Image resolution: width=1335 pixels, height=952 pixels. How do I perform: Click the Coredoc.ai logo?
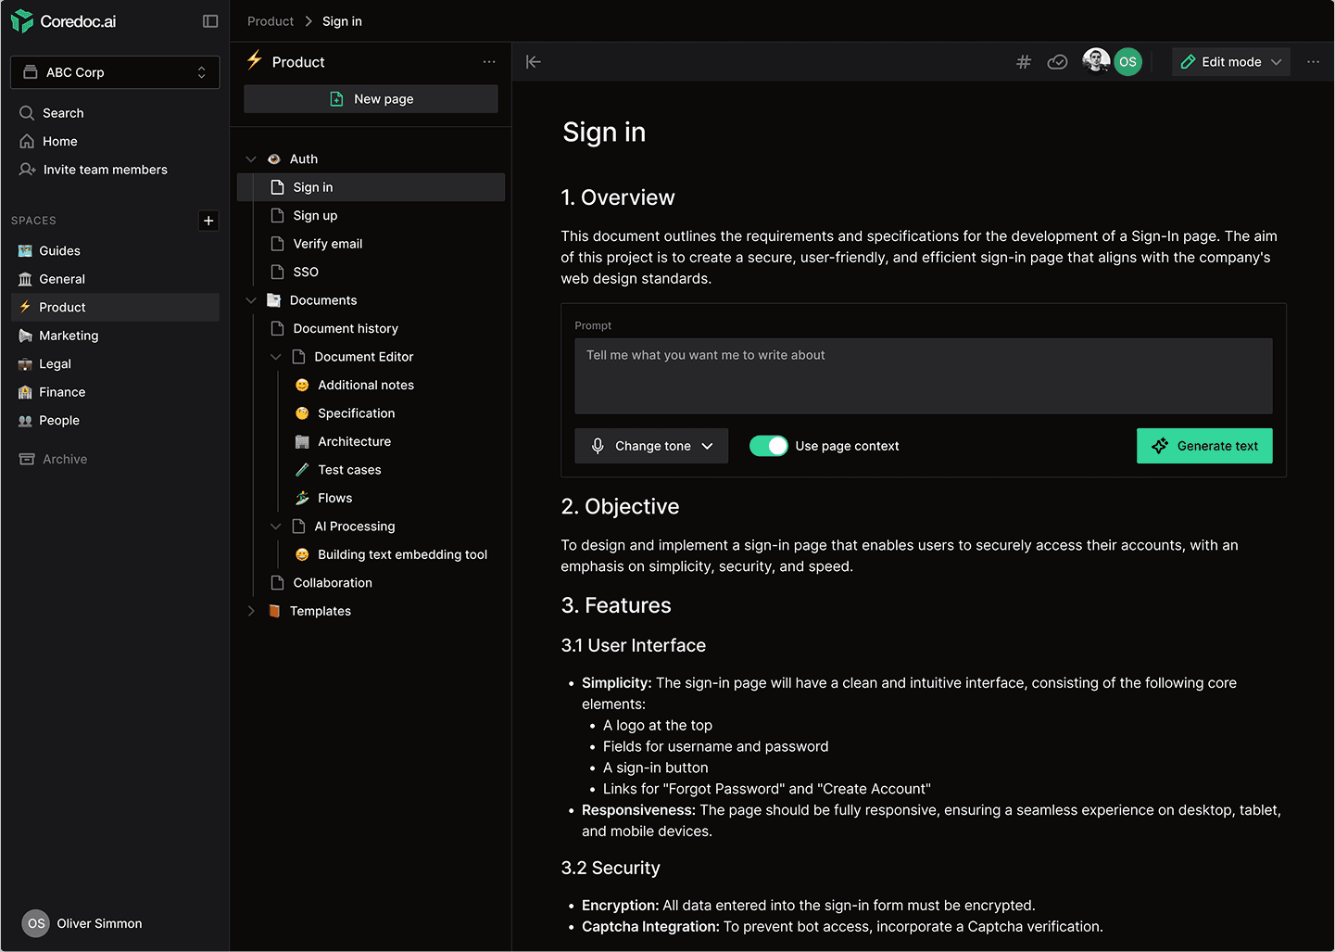click(63, 21)
